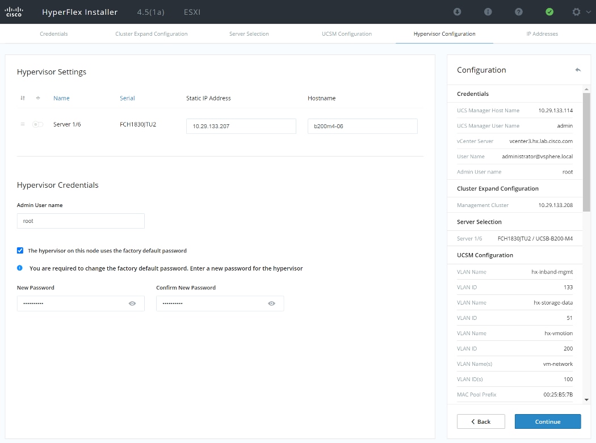This screenshot has width=596, height=443.
Task: Click the Configuration panel scrollbar thumb
Action: [586, 152]
